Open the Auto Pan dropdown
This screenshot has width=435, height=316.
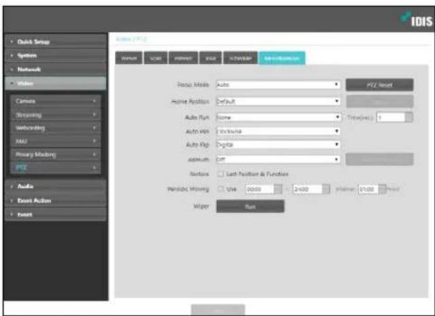pos(278,131)
